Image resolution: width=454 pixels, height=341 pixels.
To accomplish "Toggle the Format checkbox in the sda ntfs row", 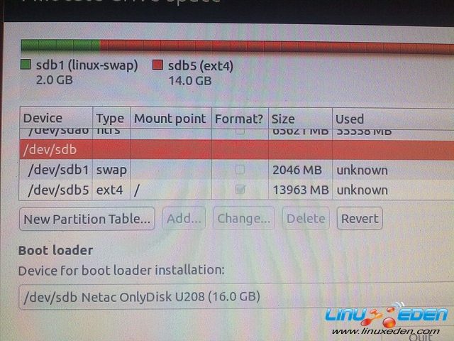I will [x=240, y=131].
